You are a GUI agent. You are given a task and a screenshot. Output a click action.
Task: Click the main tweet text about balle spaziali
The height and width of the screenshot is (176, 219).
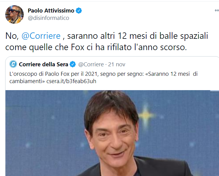(107, 42)
